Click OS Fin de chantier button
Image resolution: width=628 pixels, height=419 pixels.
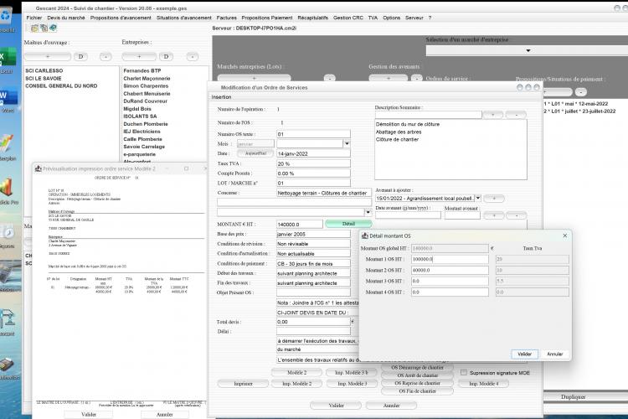click(x=417, y=391)
